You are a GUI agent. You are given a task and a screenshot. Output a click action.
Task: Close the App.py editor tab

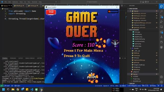click(11, 6)
